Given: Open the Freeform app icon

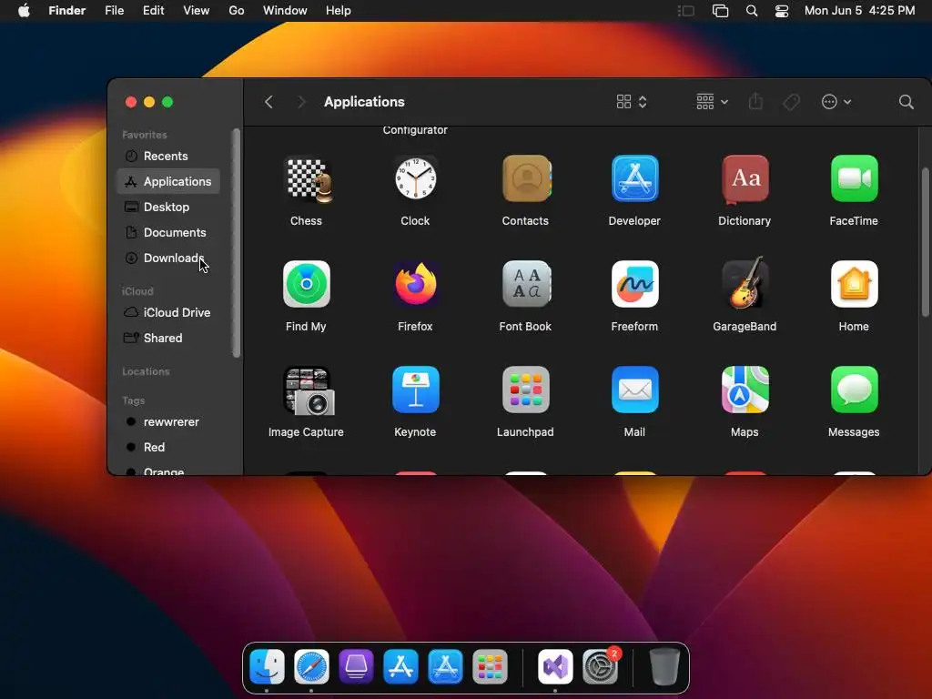Looking at the screenshot, I should tap(634, 284).
